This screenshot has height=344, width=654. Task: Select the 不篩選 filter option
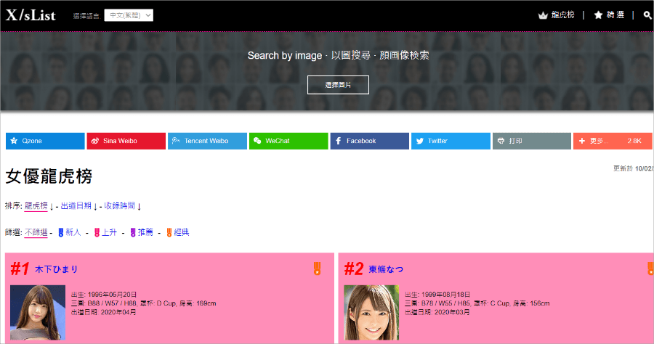(x=36, y=232)
